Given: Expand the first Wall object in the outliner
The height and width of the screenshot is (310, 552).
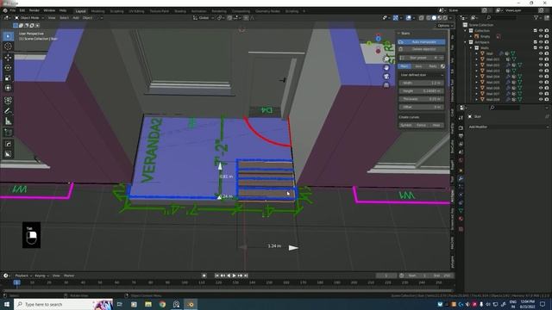Looking at the screenshot, I should [x=477, y=53].
